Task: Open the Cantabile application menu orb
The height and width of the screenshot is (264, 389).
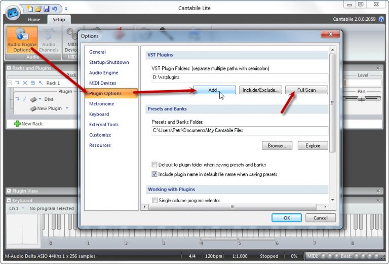Action: (x=13, y=13)
